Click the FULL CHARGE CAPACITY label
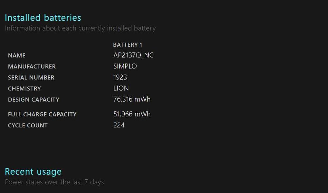Viewport: 328px width, 193px height. point(42,114)
